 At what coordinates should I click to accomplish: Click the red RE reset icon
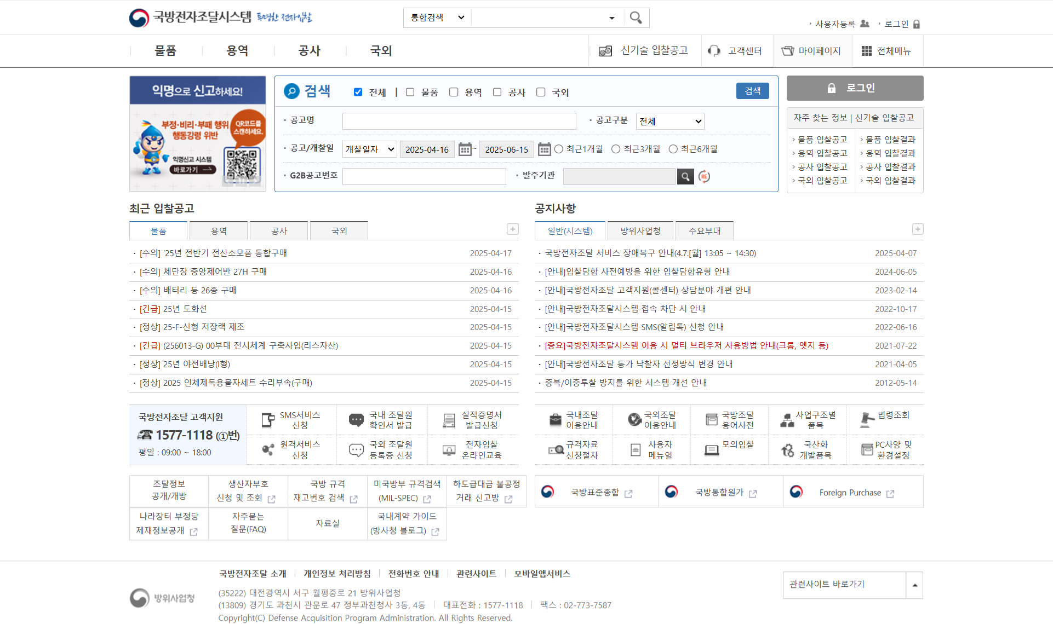point(704,176)
